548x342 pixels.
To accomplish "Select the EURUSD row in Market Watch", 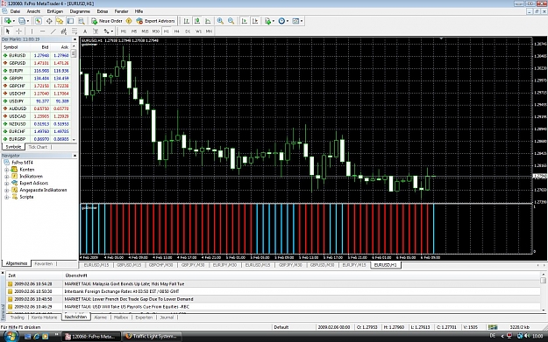I will (36, 55).
